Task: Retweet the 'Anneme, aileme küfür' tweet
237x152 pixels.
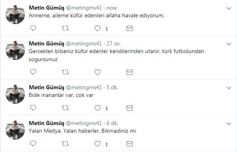Action: (x=65, y=28)
